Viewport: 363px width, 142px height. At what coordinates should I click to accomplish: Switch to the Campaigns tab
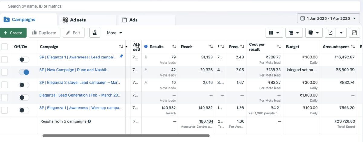[28, 19]
